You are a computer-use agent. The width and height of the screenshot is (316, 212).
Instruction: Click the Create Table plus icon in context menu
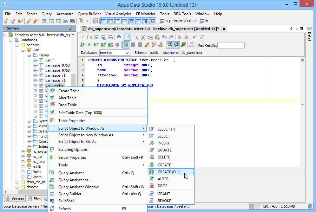52,91
